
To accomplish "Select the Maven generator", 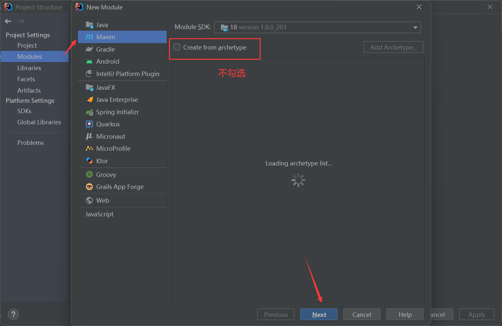I will (x=105, y=37).
